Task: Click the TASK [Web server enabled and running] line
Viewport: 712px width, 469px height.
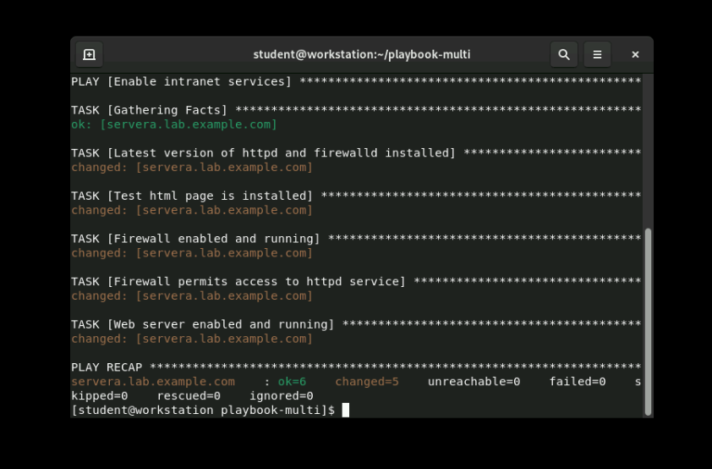Action: (356, 324)
